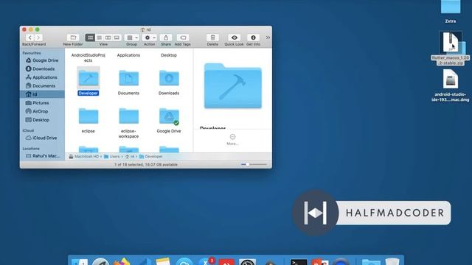
Task: Click Macintosh HD in path bar
Action: 84,157
